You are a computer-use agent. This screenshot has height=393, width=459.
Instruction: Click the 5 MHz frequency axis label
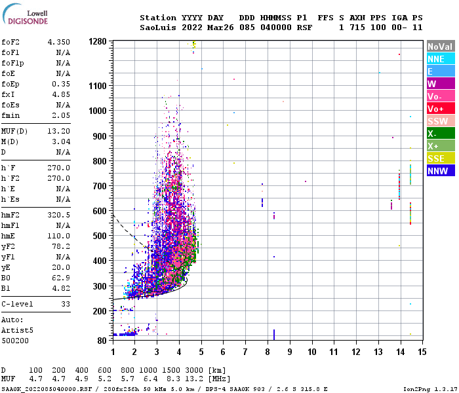click(201, 352)
